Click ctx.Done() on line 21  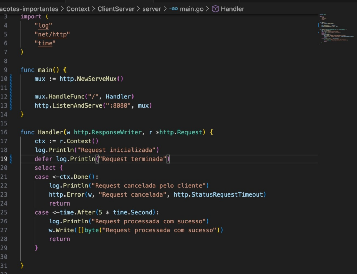(77, 177)
